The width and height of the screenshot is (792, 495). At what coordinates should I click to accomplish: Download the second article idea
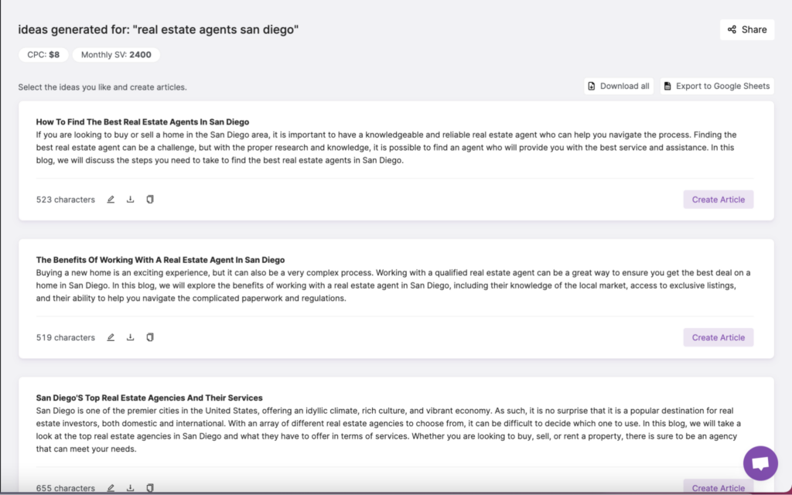click(x=130, y=337)
